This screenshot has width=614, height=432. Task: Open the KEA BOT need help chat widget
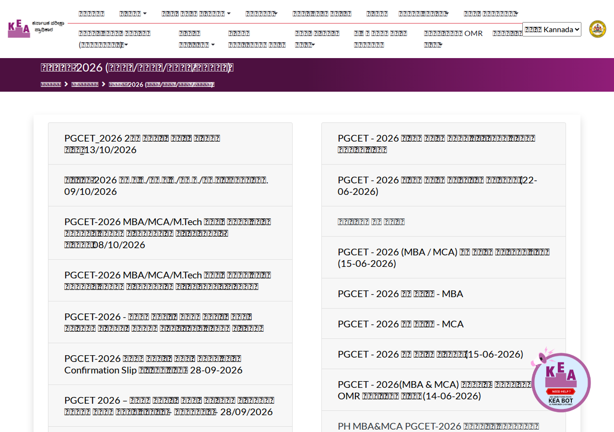click(561, 382)
